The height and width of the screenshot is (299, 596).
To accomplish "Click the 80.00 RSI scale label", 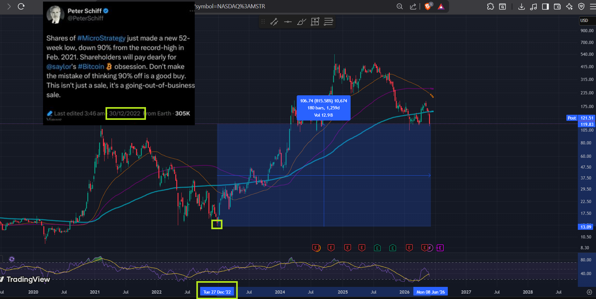I will [586, 260].
